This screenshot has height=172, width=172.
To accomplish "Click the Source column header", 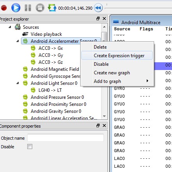I will pyautogui.click(x=122, y=29).
